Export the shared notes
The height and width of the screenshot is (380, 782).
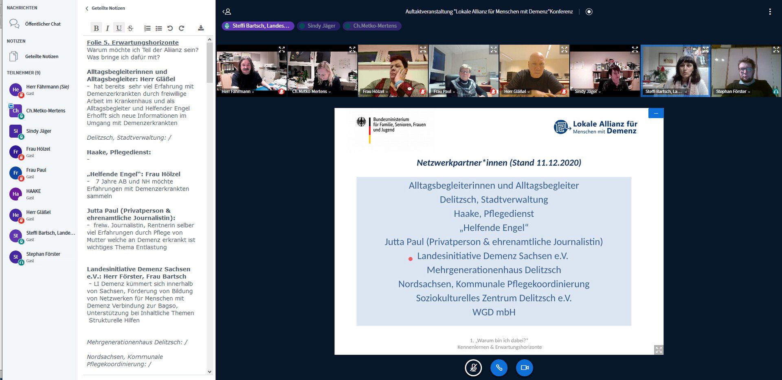[200, 28]
